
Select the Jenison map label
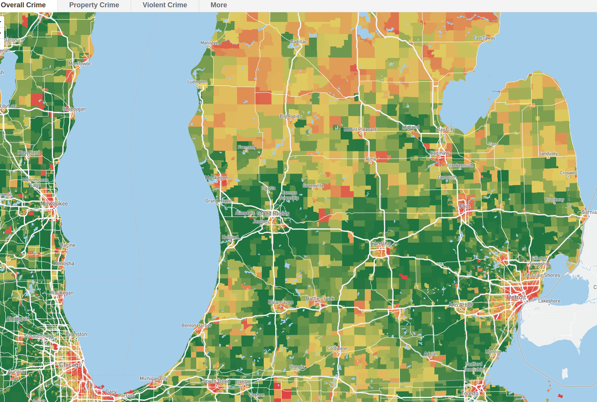point(261,222)
